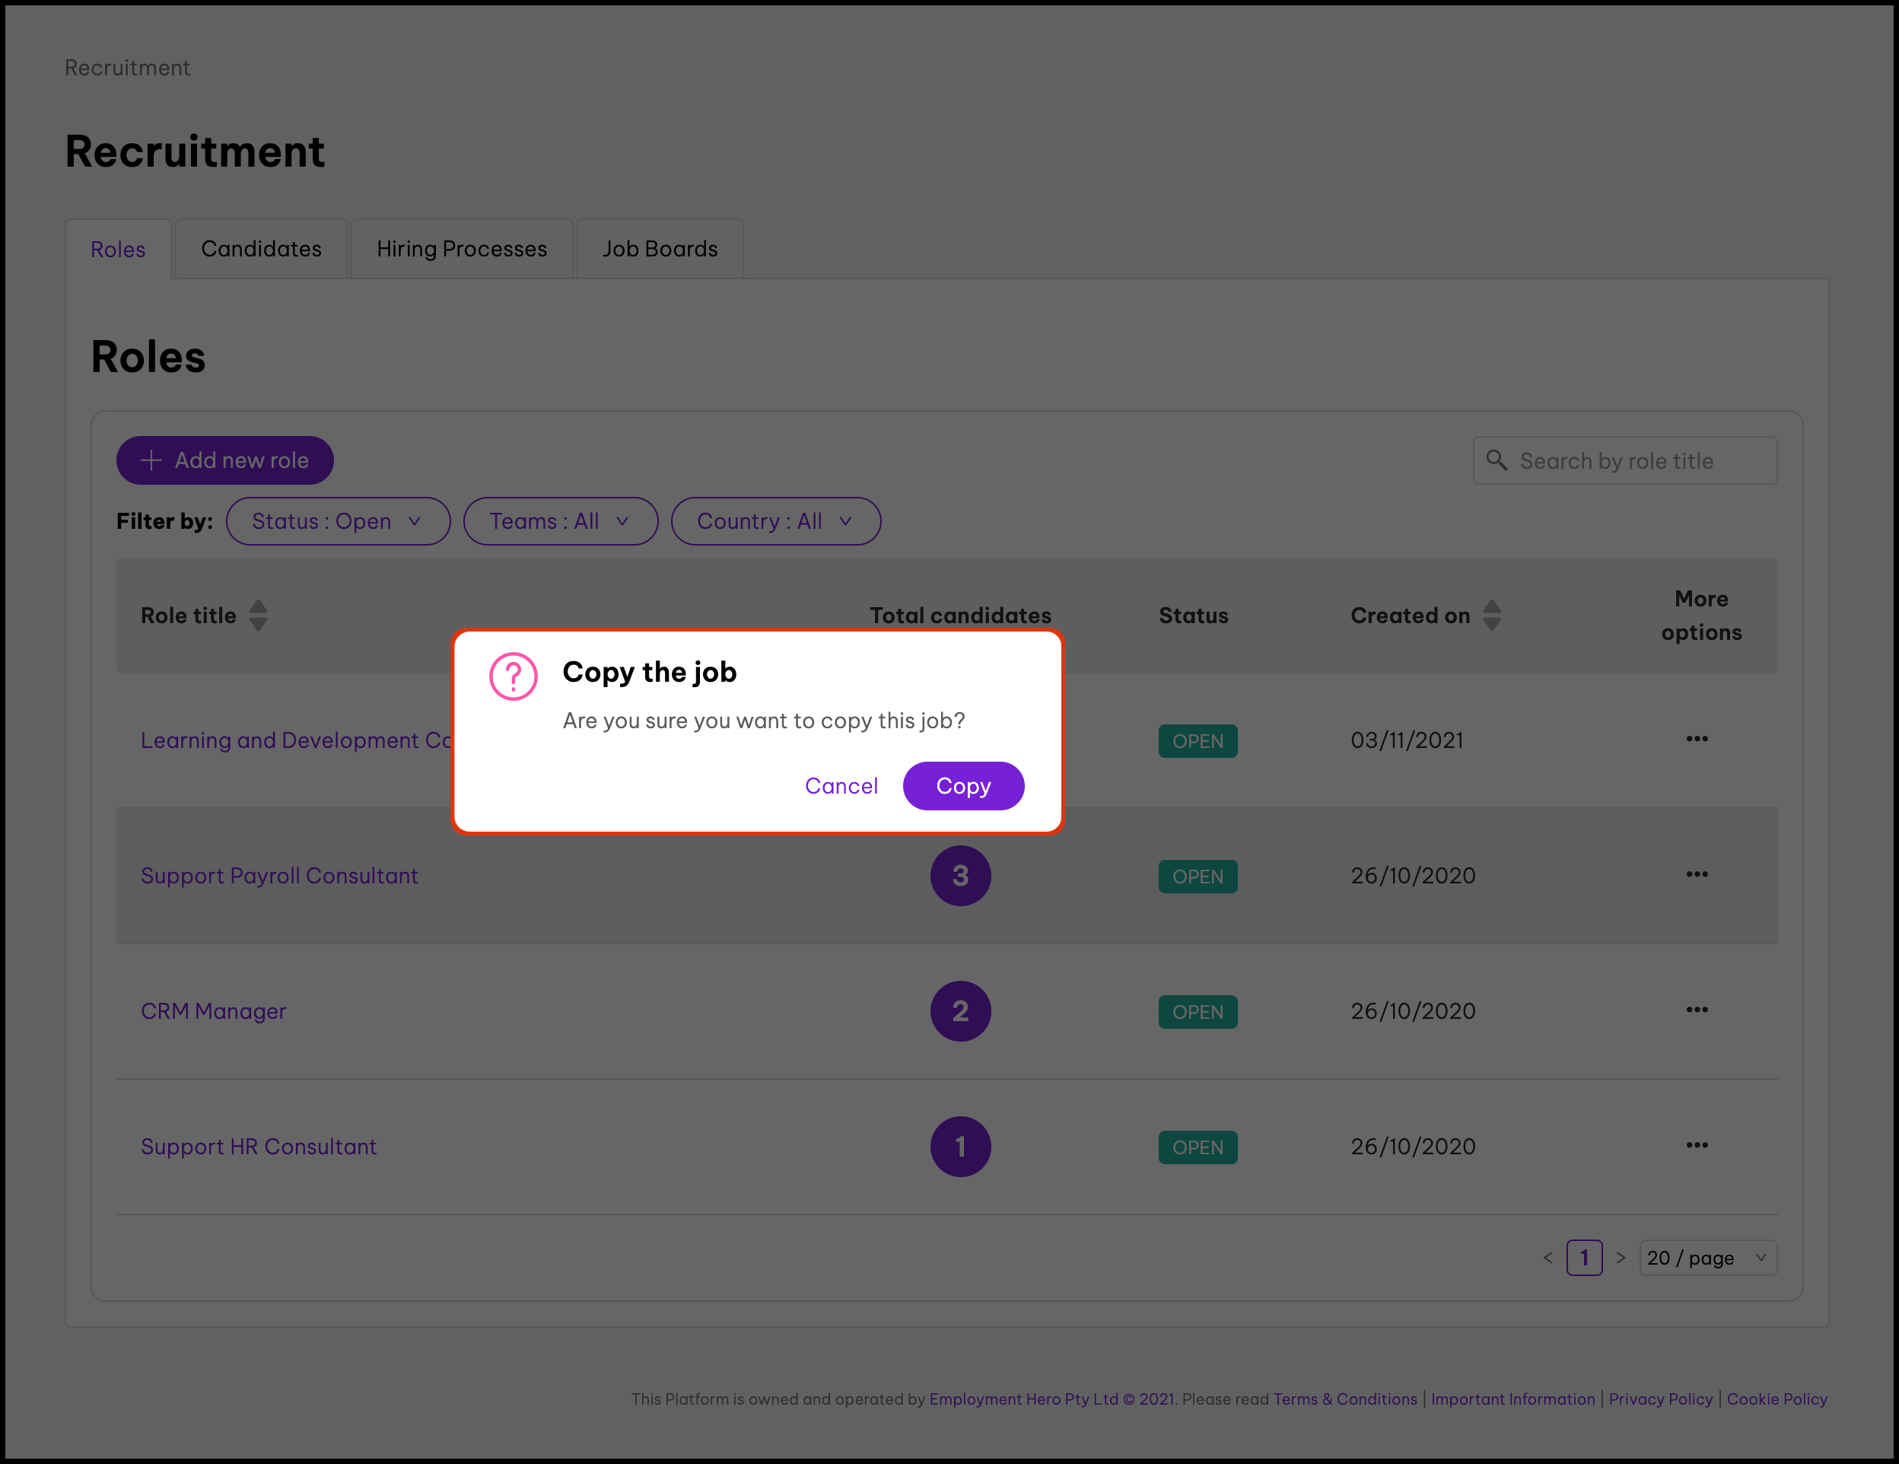1899x1464 pixels.
Task: Click the Add new role button
Action: pyautogui.click(x=224, y=461)
